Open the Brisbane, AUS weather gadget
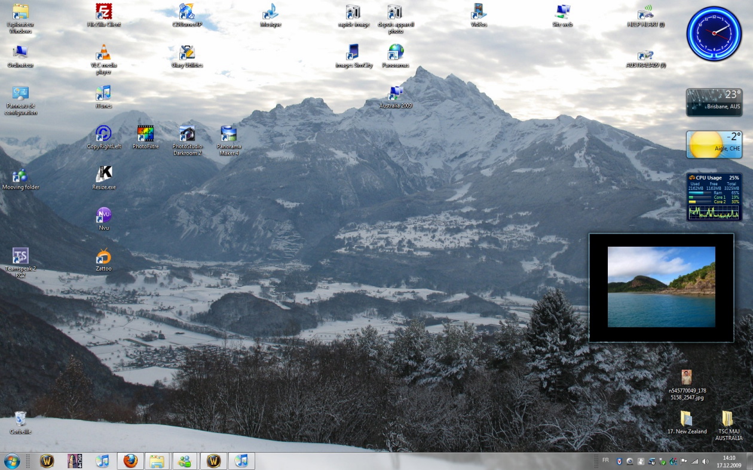Image resolution: width=753 pixels, height=470 pixels. pyautogui.click(x=714, y=102)
